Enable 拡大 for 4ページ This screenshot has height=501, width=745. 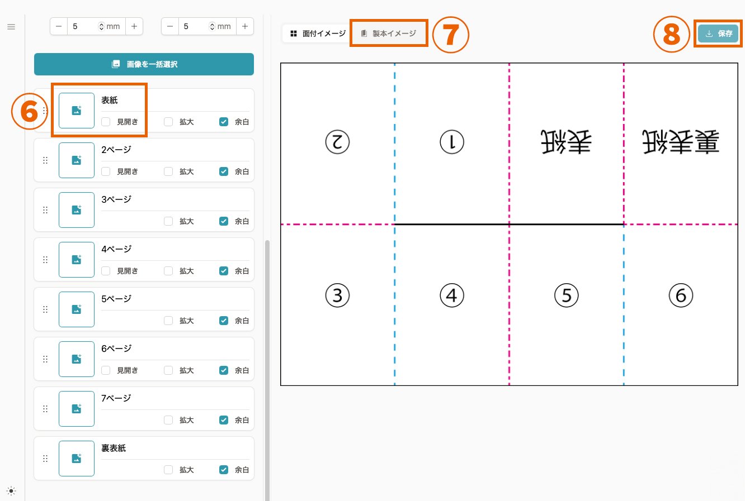click(168, 271)
